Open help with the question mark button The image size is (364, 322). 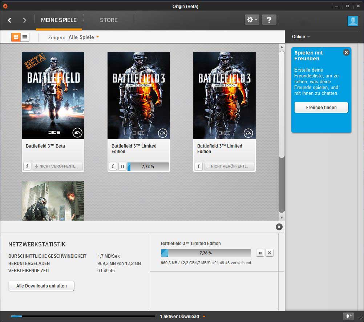[269, 20]
